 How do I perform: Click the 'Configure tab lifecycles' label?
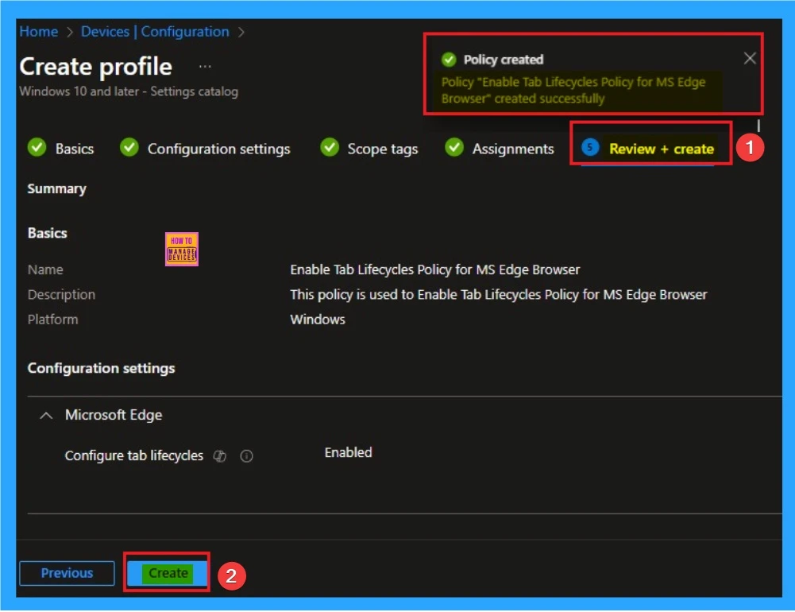point(134,455)
